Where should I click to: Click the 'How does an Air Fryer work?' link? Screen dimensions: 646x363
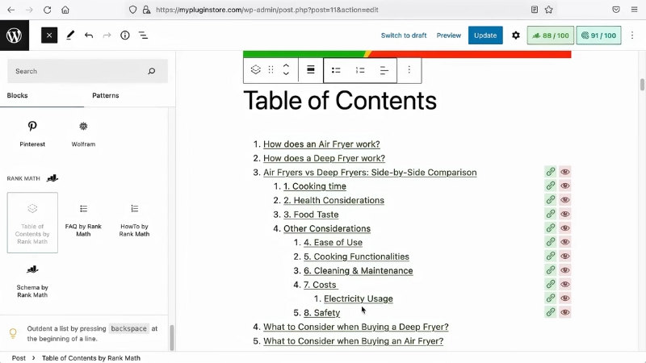pos(321,144)
